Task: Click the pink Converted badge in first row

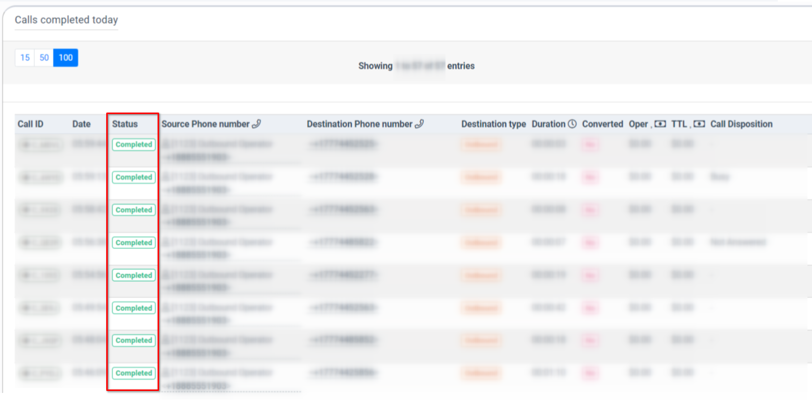Action: (590, 145)
